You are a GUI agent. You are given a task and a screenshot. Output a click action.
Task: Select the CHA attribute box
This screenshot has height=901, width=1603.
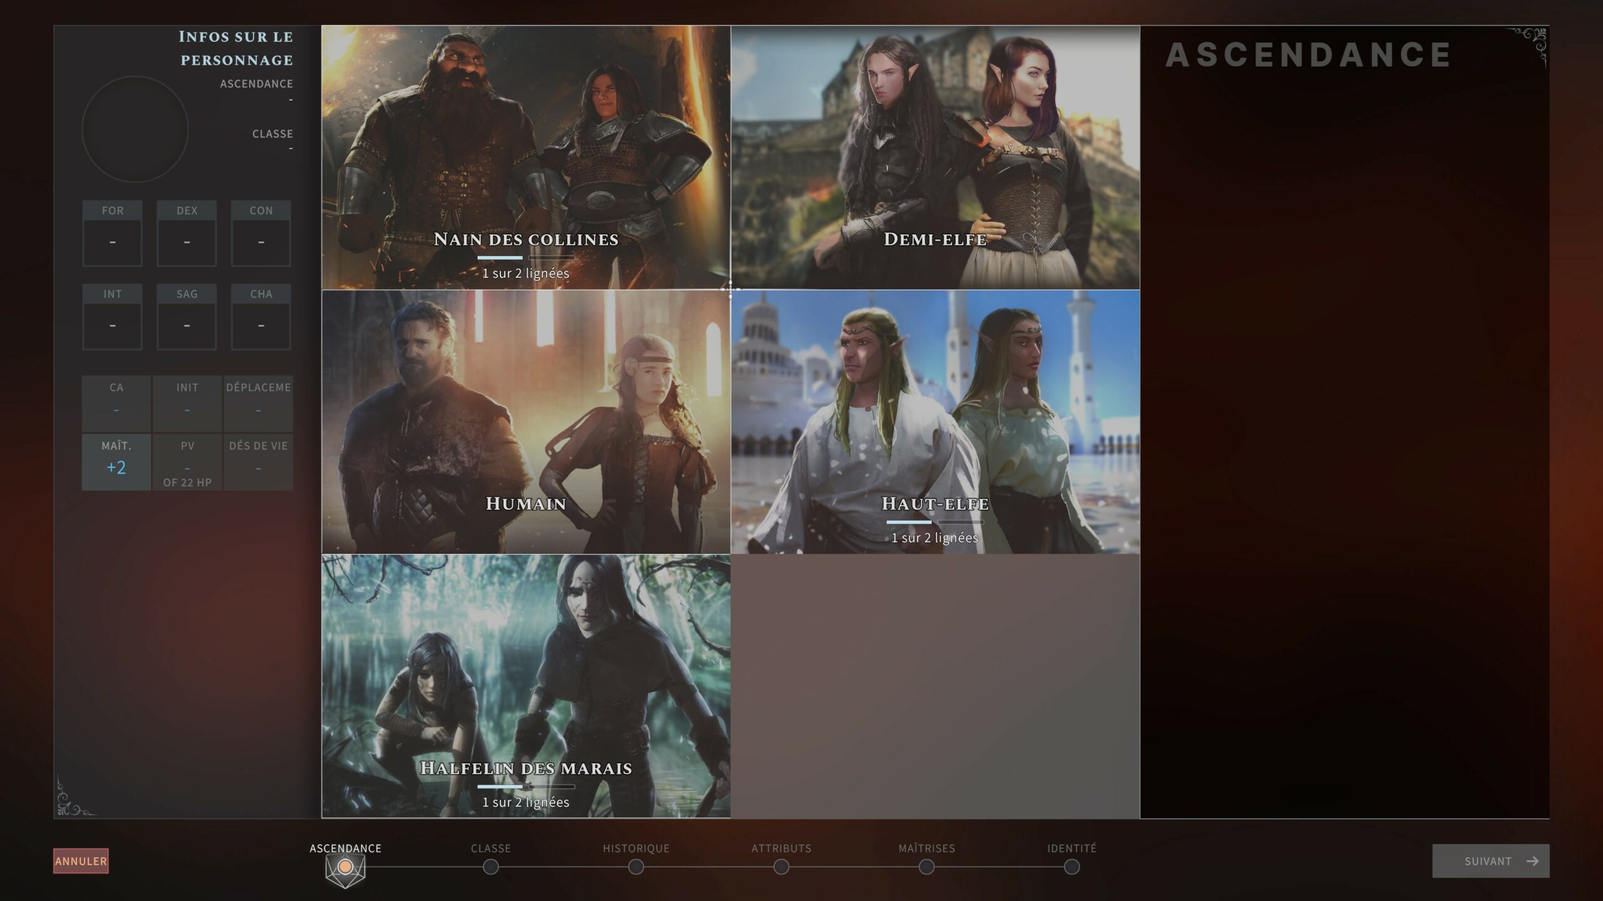pos(261,317)
